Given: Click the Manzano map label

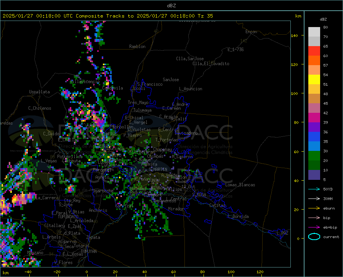Looking at the screenshot, I should [x=35, y=253].
